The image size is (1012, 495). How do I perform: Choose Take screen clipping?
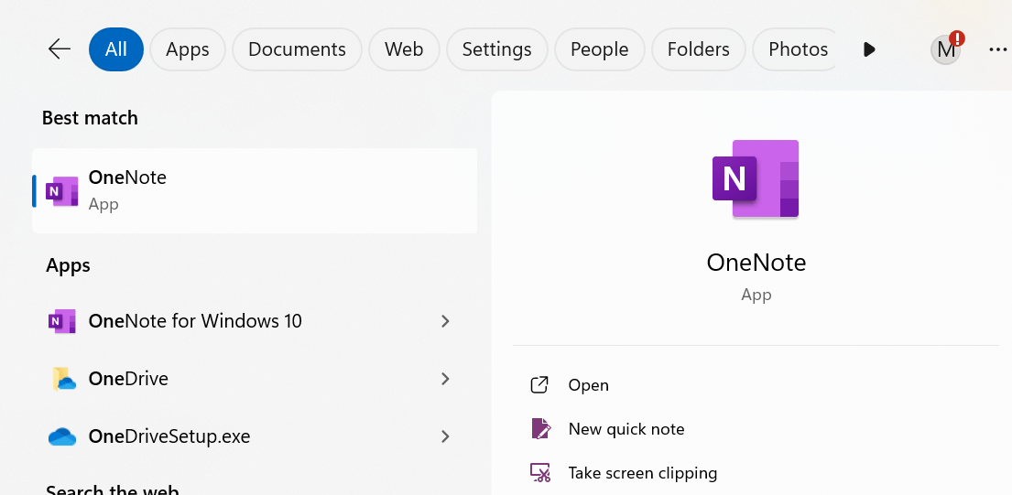(x=756, y=473)
